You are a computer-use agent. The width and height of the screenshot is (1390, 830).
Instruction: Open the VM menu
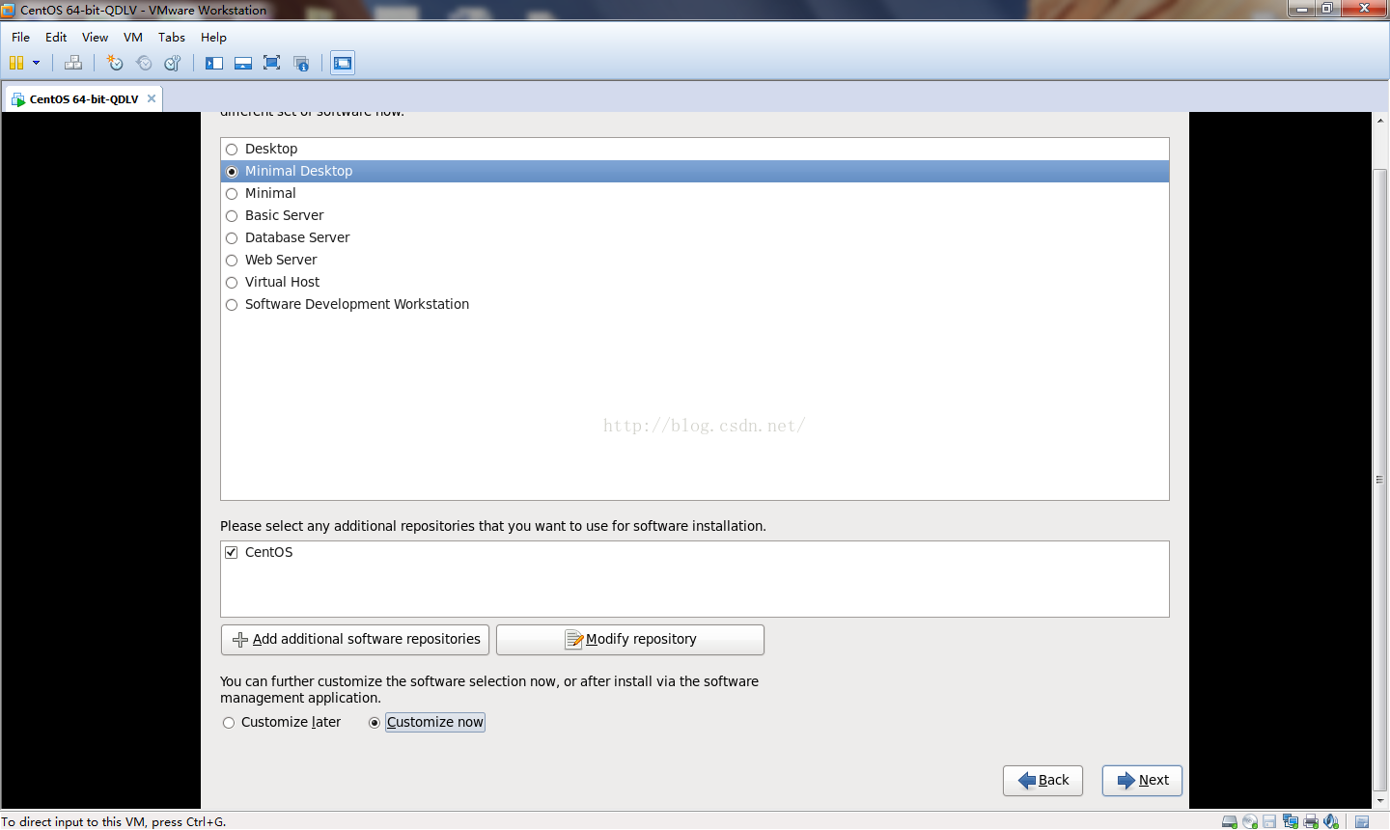133,37
